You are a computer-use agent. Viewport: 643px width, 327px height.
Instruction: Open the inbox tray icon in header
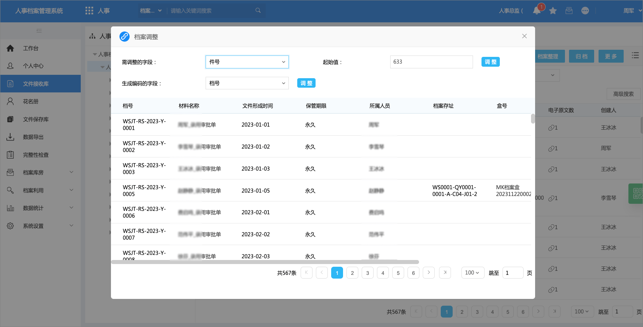coord(569,11)
